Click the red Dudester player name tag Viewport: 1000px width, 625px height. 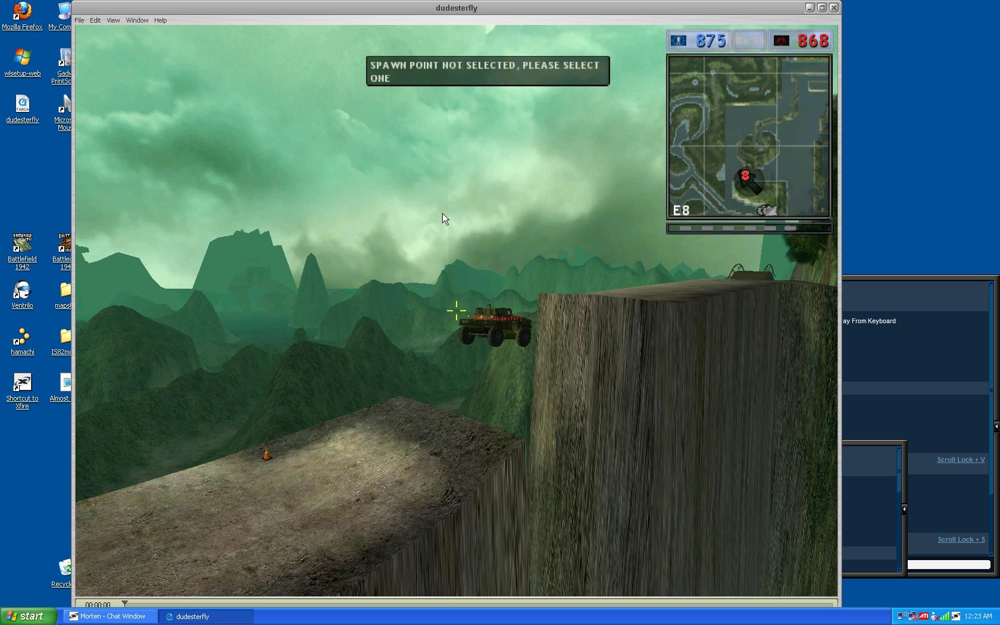pyautogui.click(x=498, y=318)
